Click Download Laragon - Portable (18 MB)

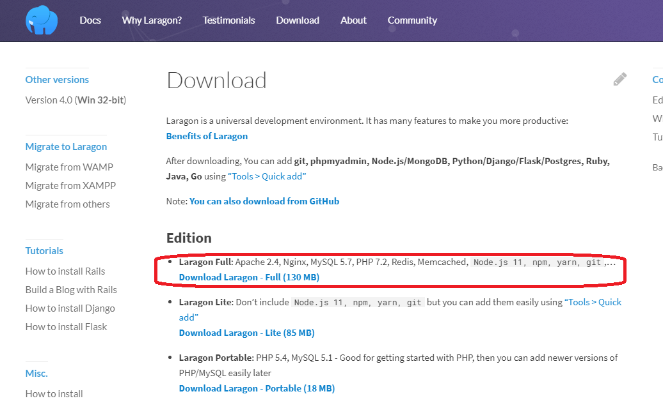[x=257, y=388]
